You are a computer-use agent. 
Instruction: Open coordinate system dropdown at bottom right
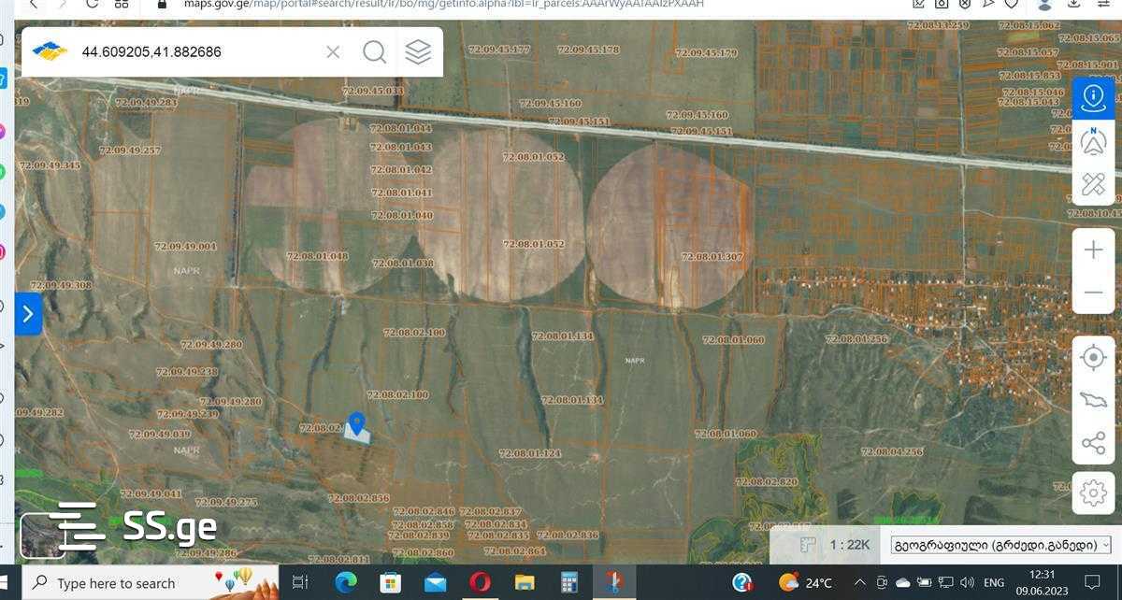(x=1000, y=545)
